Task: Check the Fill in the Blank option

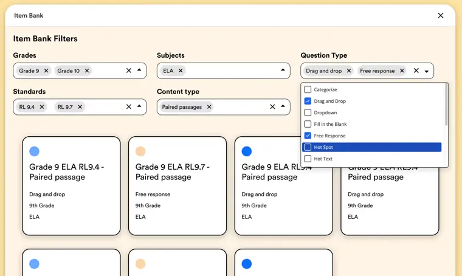Action: [308, 124]
